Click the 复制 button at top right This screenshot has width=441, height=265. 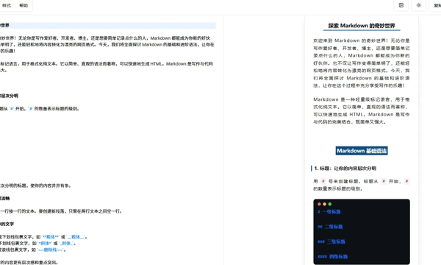click(x=437, y=5)
